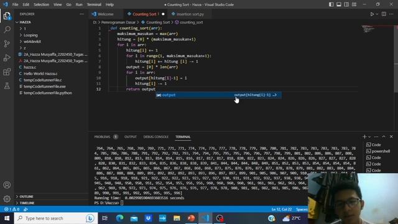
Task: Open the Source Control view
Action: [7, 44]
